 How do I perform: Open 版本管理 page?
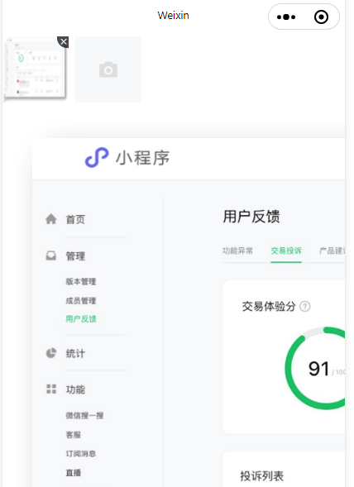click(x=81, y=281)
